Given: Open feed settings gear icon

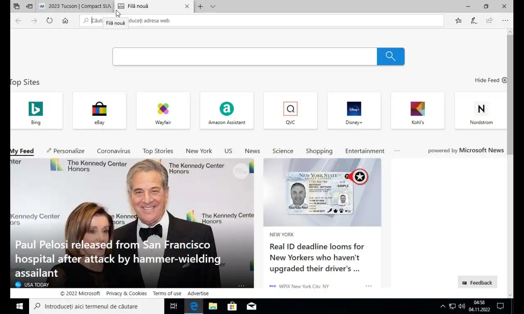Looking at the screenshot, I should 504,80.
